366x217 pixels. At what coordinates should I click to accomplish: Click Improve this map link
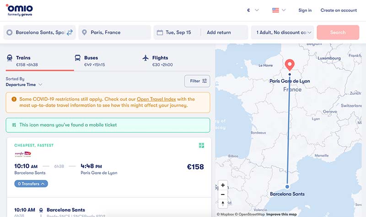click(x=281, y=214)
